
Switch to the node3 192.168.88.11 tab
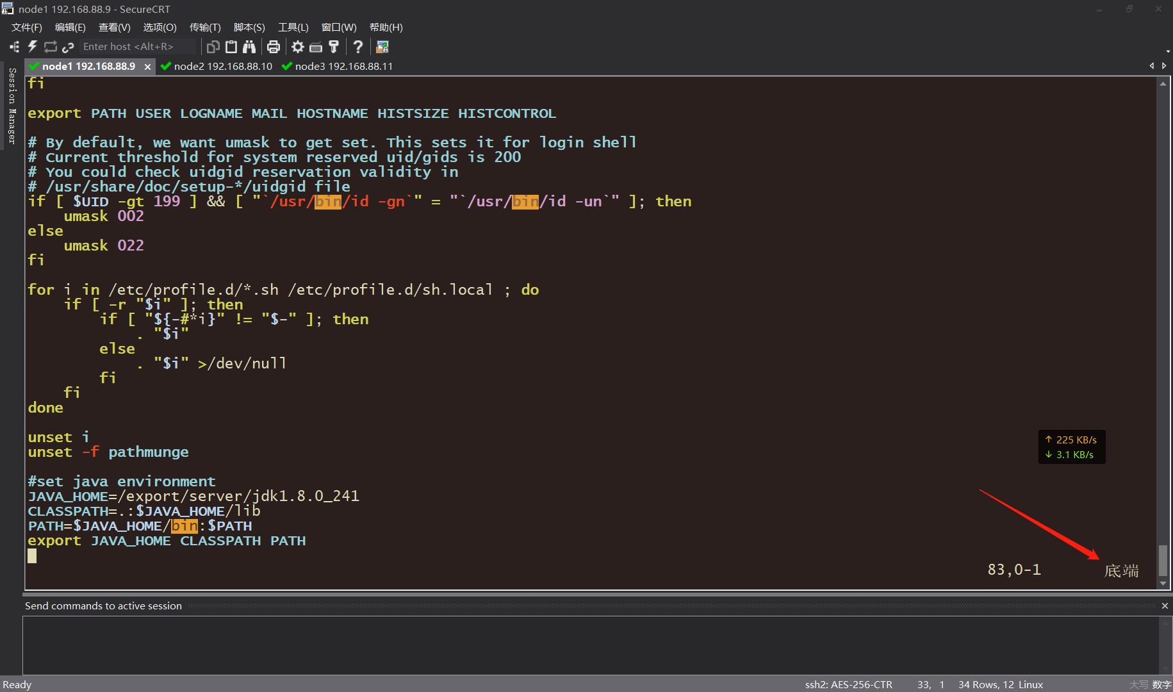(337, 67)
